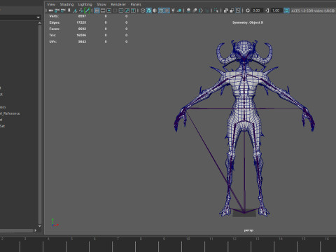
Task: Click the left panel vertical scrollbar track
Action: [40, 124]
